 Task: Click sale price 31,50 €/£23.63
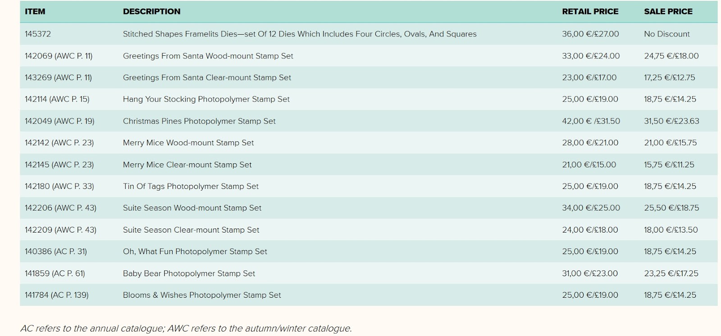(x=672, y=121)
